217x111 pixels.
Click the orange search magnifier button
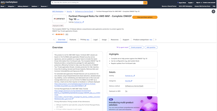click(145, 3)
